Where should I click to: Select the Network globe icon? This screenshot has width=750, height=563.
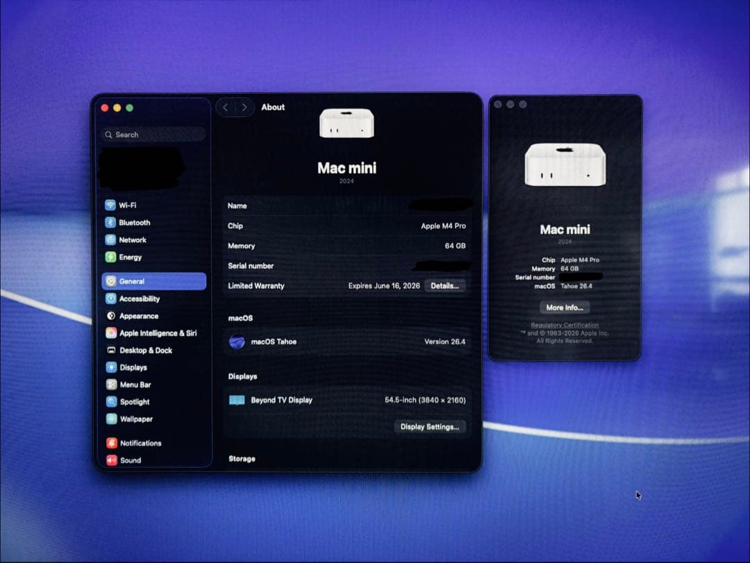pyautogui.click(x=110, y=240)
